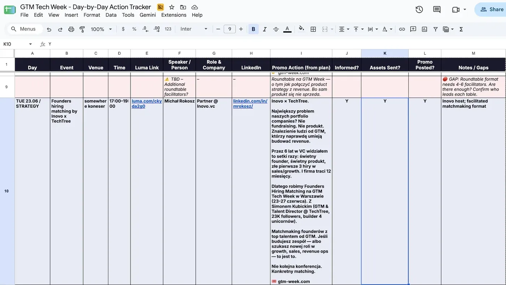Increase decimal places icon
Viewport: 506px width, 285px height.
[157, 29]
